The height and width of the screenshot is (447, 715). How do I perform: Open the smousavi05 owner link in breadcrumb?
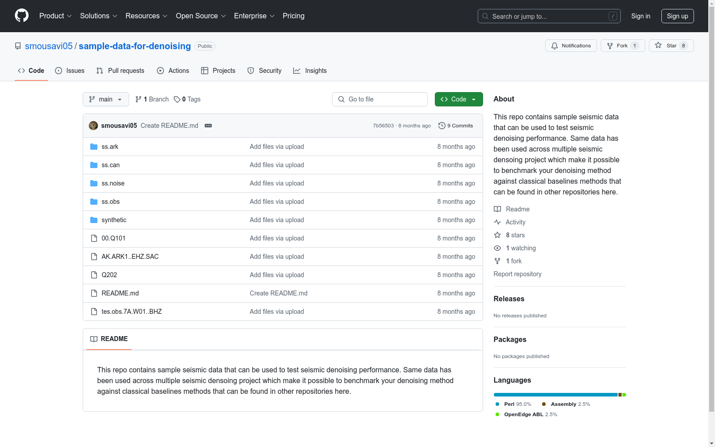pos(49,46)
